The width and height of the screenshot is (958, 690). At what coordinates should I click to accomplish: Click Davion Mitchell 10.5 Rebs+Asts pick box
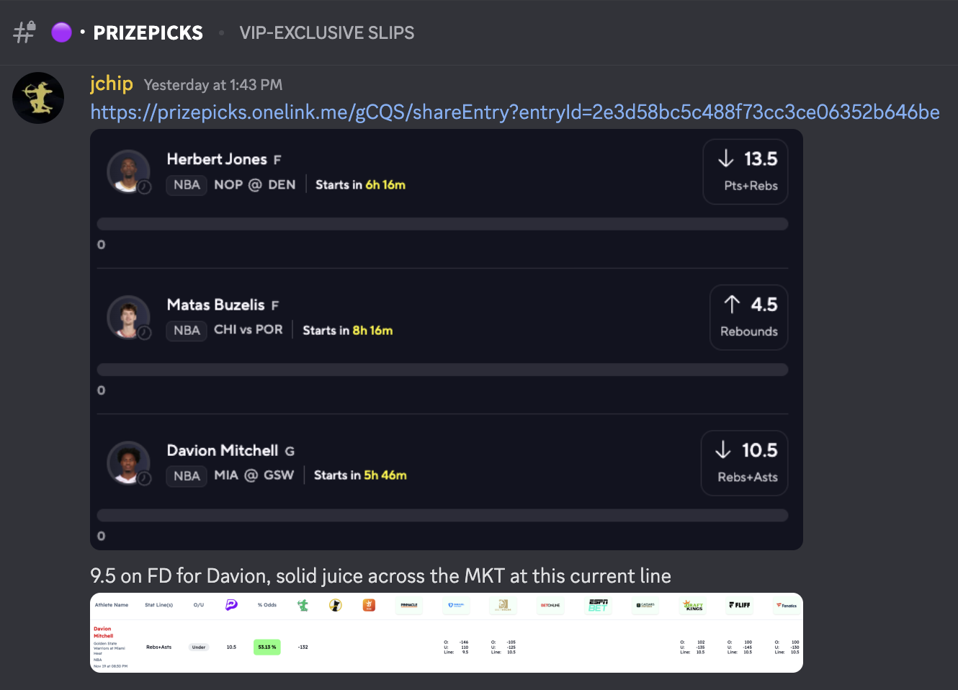[x=744, y=462]
